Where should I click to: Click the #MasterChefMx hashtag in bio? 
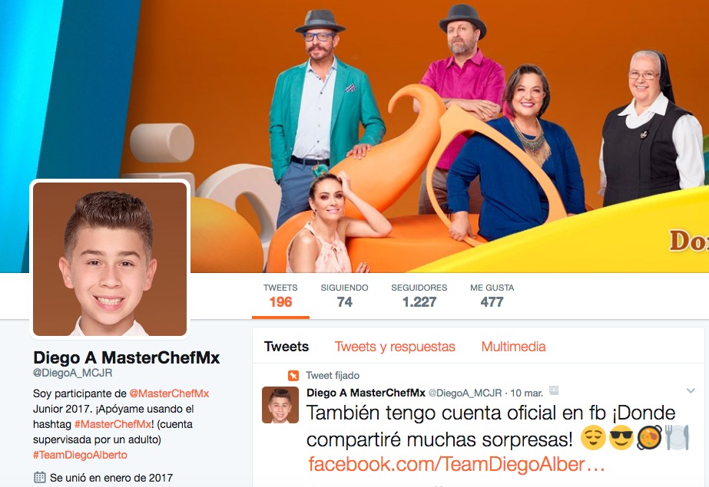point(113,424)
